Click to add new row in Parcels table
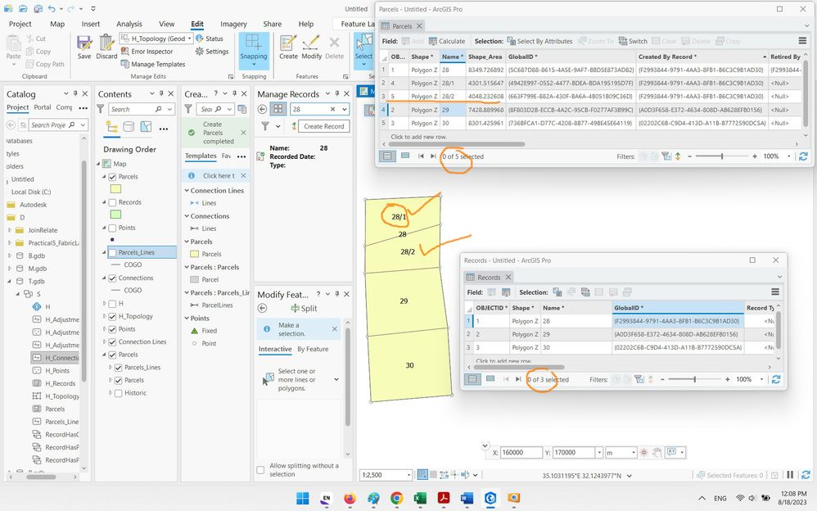Image resolution: width=817 pixels, height=511 pixels. pos(418,137)
